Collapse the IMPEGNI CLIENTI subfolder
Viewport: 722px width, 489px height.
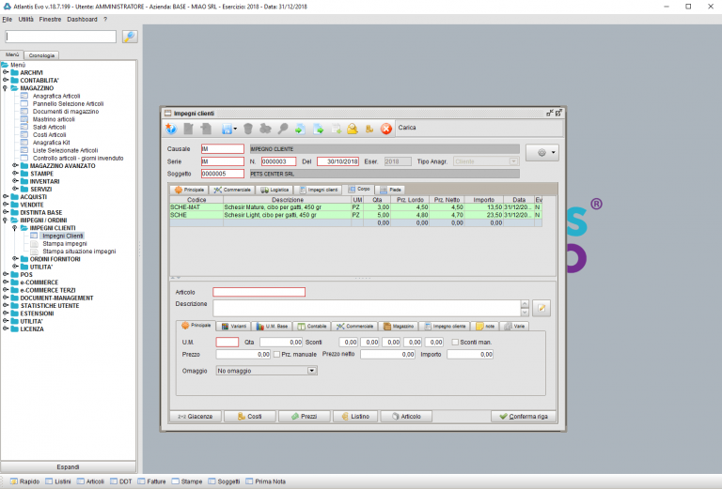15,228
